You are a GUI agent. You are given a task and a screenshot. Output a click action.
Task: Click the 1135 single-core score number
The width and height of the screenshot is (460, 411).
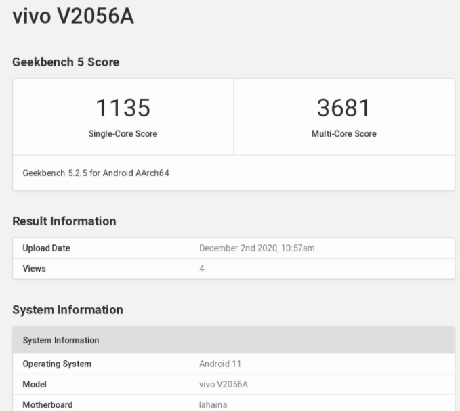pos(123,108)
